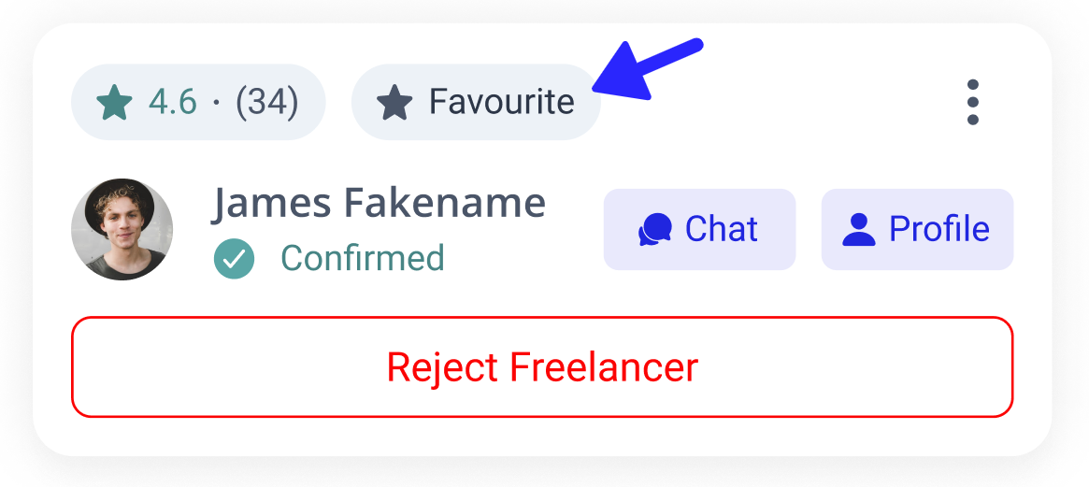Click empty card space left of kebab menu
The image size is (1089, 487).
(795, 102)
